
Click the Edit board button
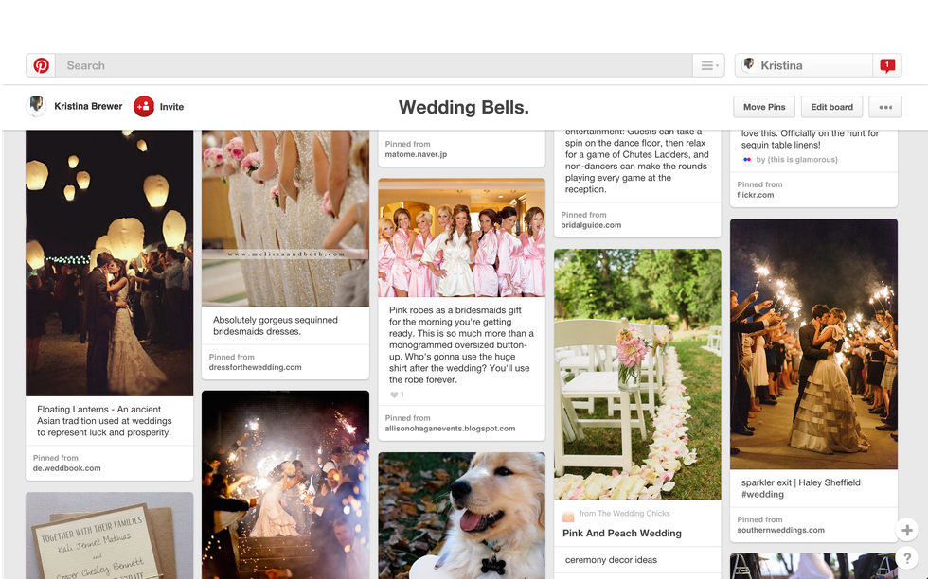pyautogui.click(x=831, y=107)
